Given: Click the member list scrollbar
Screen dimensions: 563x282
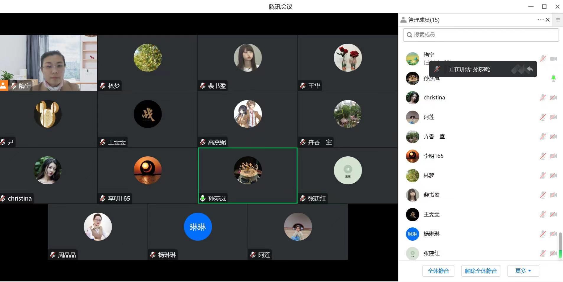Looking at the screenshot, I should coord(560,245).
